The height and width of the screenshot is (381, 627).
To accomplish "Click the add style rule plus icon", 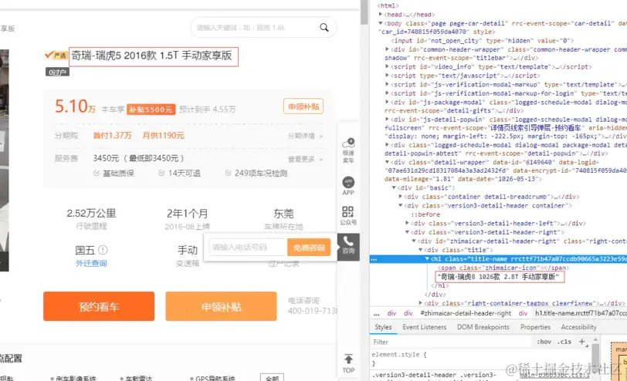I will pyautogui.click(x=581, y=342).
